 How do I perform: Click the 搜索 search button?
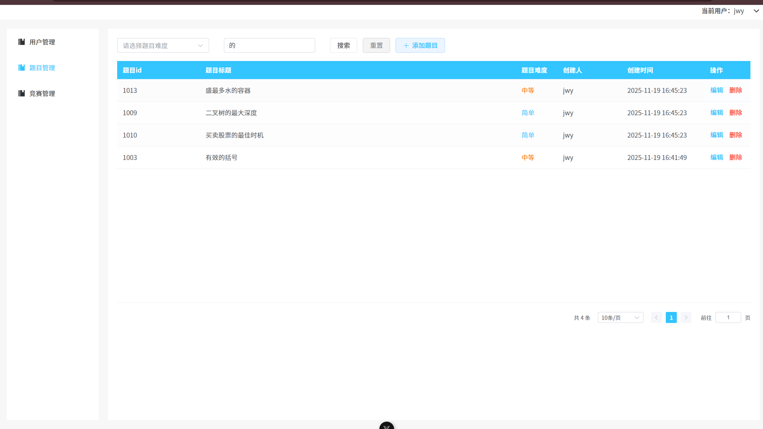coord(343,45)
